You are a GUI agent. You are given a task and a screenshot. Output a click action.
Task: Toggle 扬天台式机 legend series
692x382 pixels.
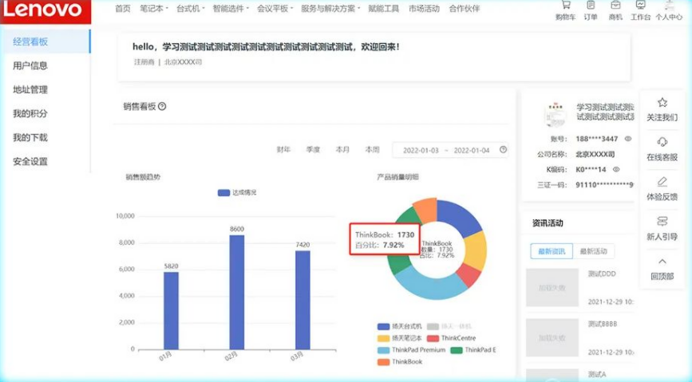click(x=399, y=326)
